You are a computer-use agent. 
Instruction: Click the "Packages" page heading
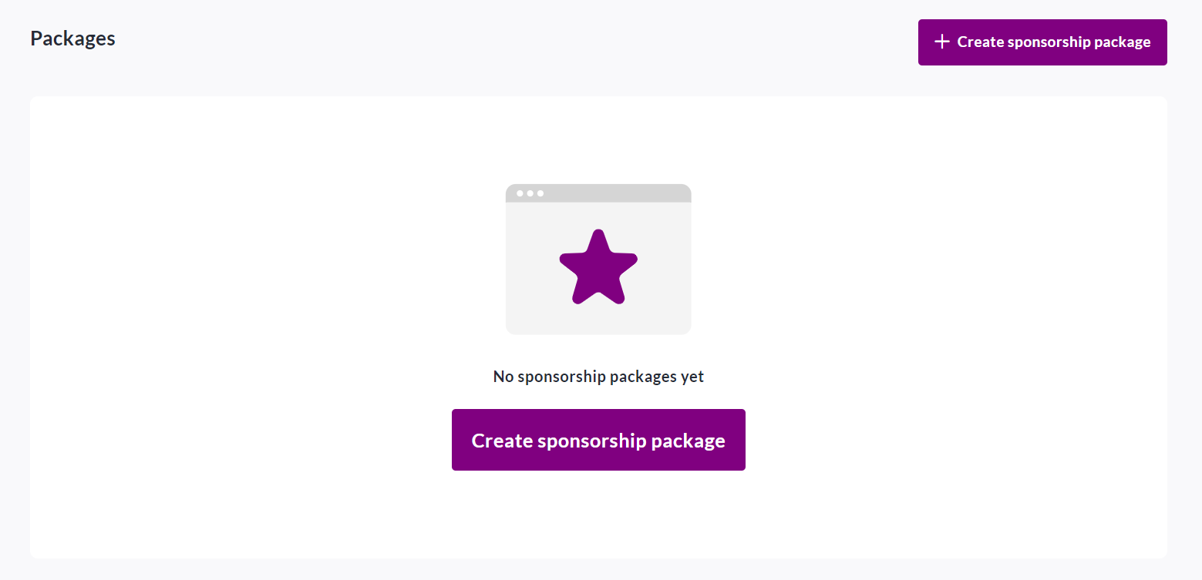[72, 39]
